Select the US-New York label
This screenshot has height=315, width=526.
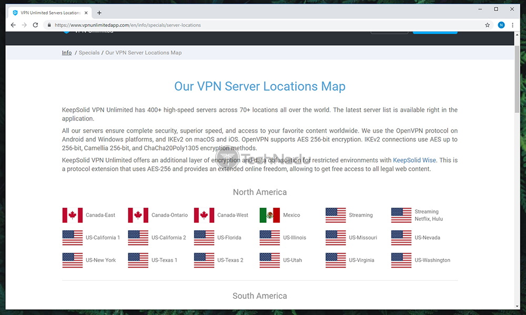pos(100,260)
